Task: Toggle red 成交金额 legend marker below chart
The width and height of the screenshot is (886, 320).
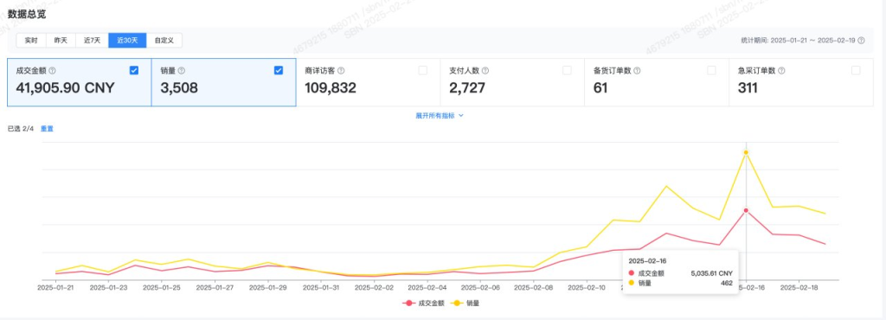Action: [x=408, y=303]
